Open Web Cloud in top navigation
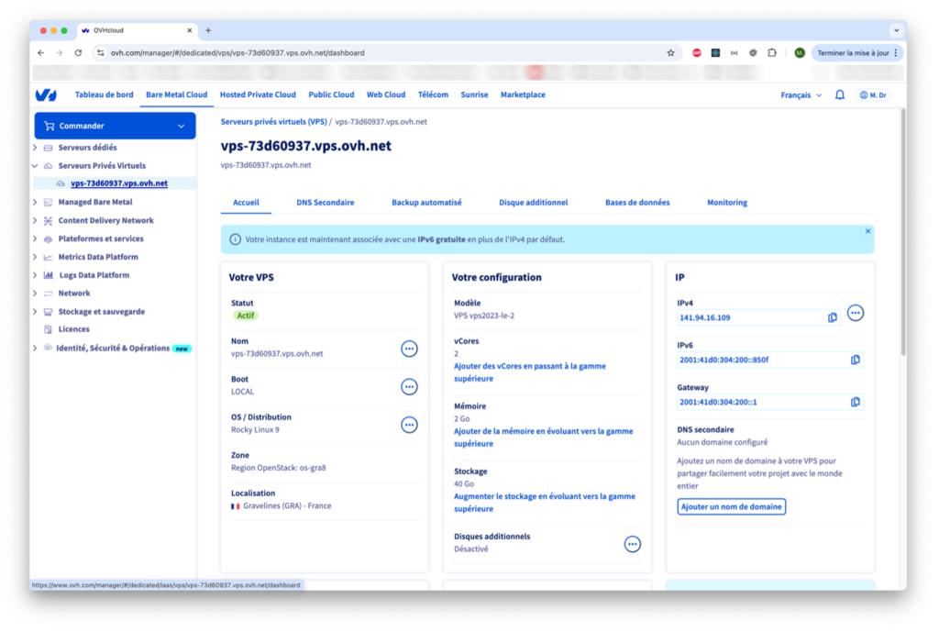The height and width of the screenshot is (632, 939). pyautogui.click(x=386, y=94)
